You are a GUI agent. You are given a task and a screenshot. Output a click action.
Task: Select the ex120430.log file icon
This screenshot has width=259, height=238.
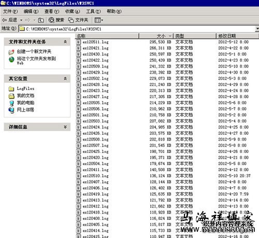[78, 54]
